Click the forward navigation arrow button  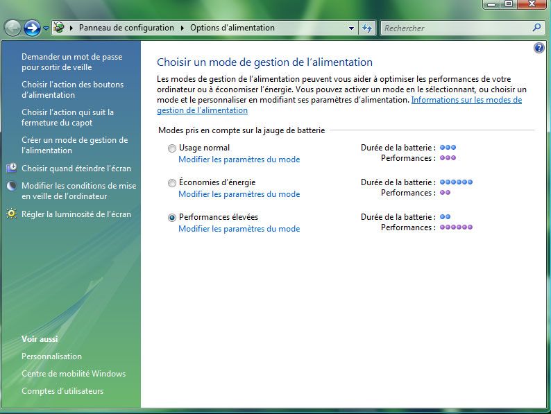pyautogui.click(x=32, y=28)
